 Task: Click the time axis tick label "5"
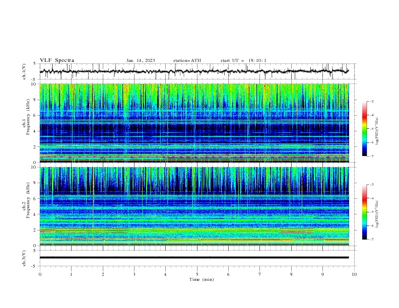point(197,274)
